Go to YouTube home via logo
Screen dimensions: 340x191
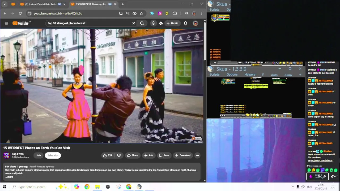(21, 23)
